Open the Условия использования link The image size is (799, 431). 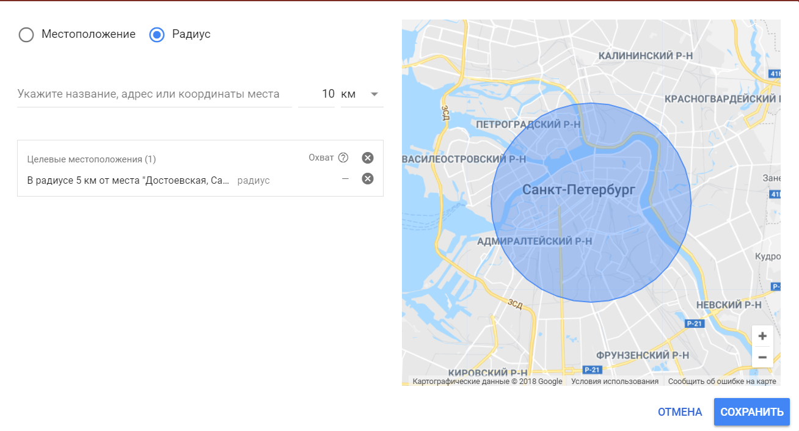click(x=614, y=380)
